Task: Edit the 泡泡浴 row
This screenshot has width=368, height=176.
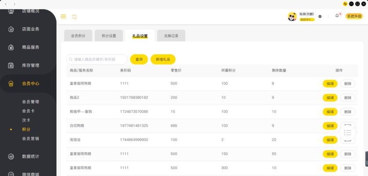Action: pyautogui.click(x=330, y=140)
